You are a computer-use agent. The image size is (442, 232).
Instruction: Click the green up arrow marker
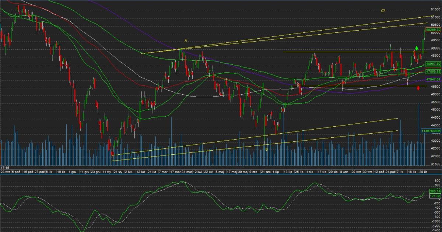(416, 48)
